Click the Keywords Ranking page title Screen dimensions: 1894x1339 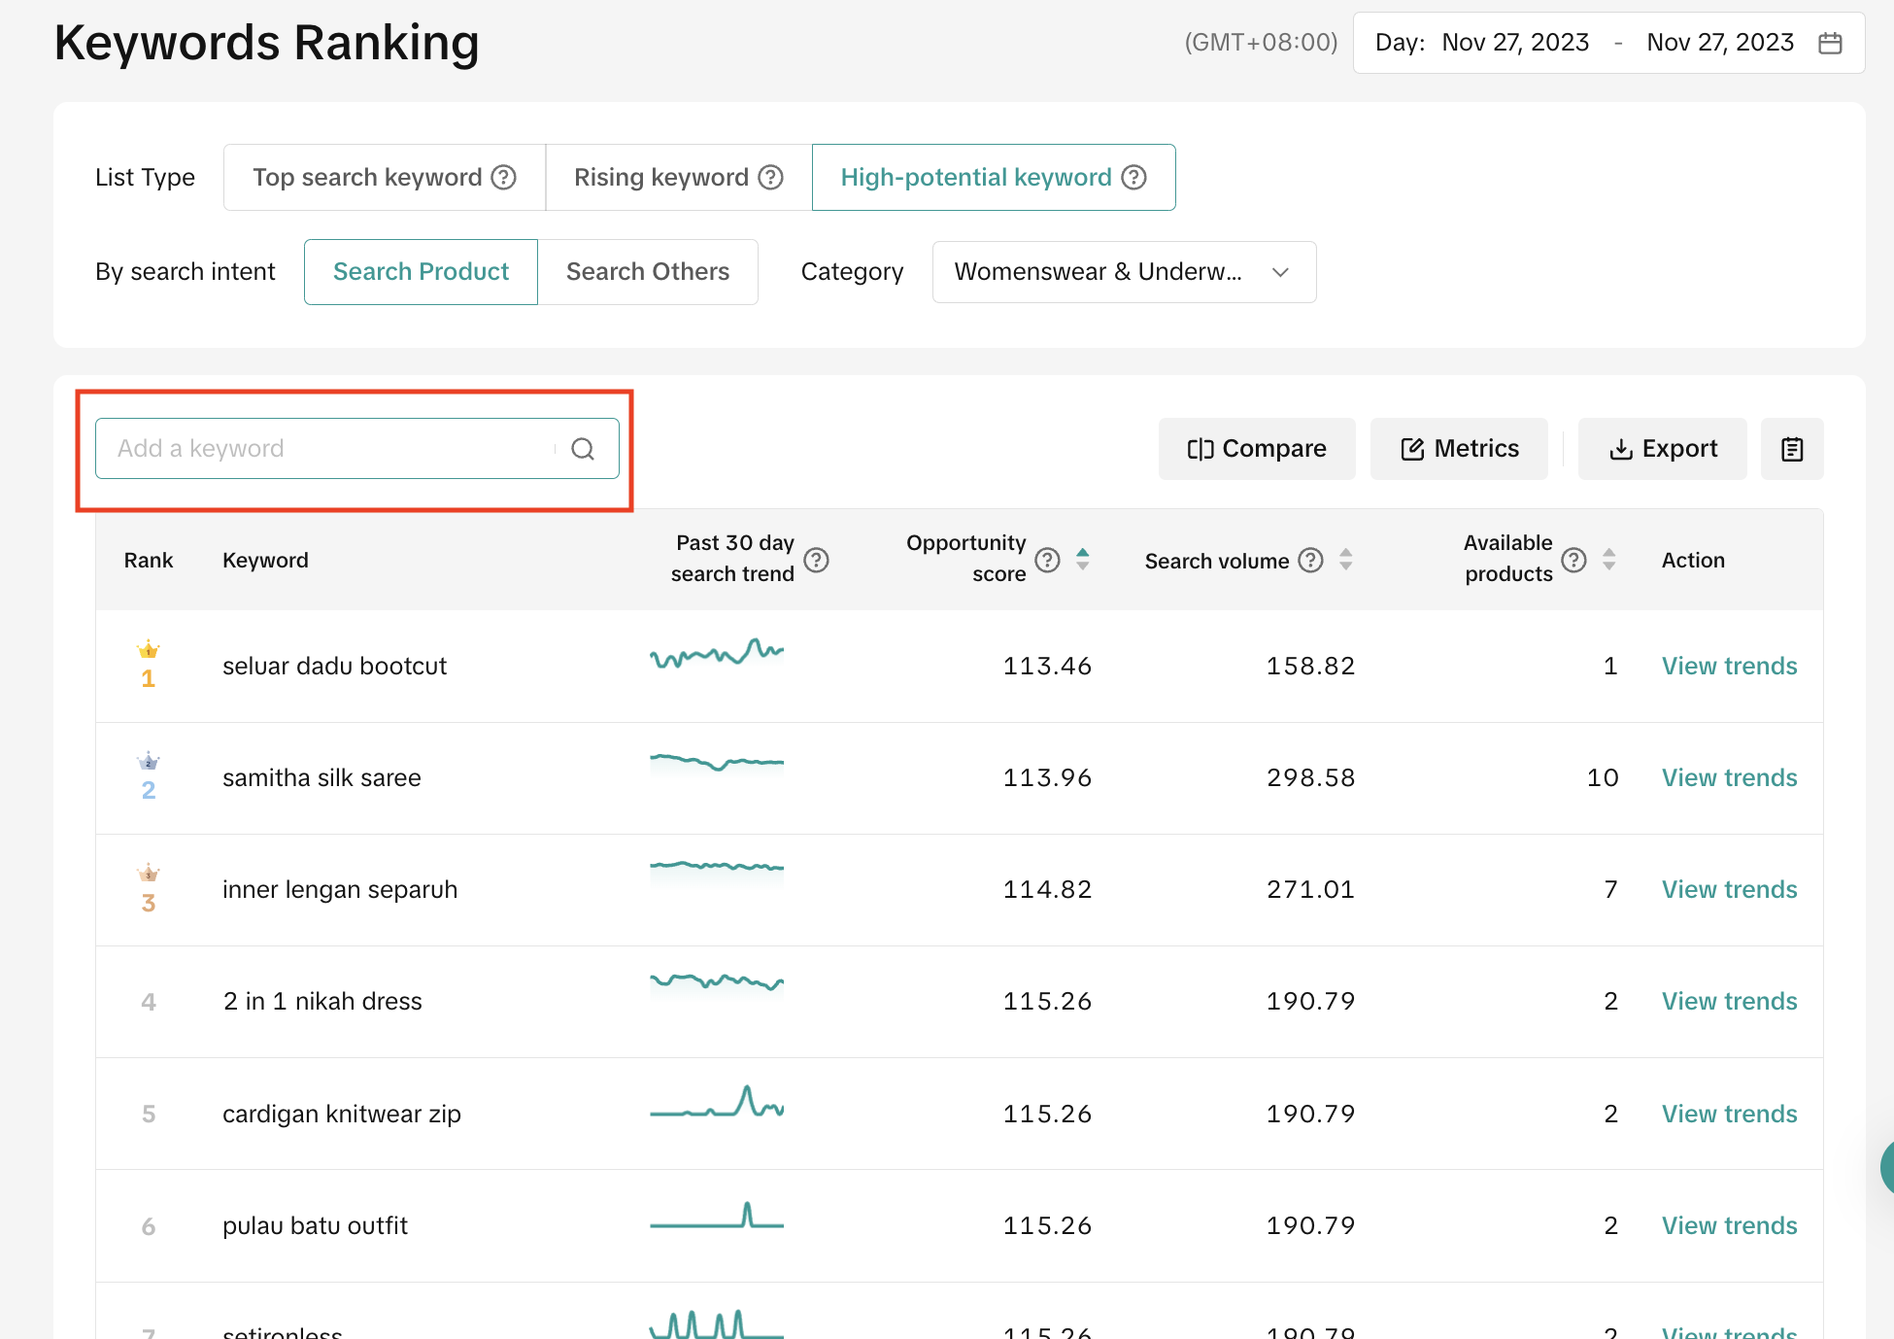(266, 43)
